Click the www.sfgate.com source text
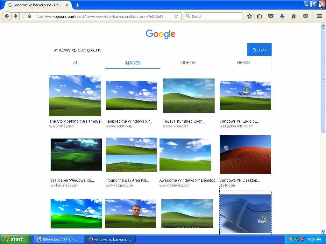 [x=119, y=185]
